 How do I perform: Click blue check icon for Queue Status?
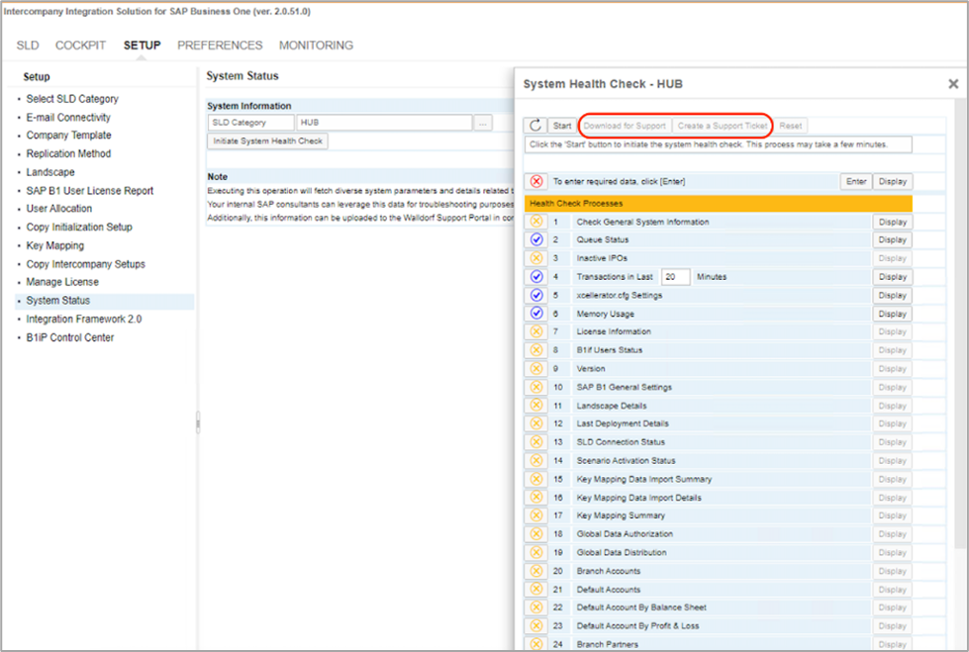click(536, 239)
